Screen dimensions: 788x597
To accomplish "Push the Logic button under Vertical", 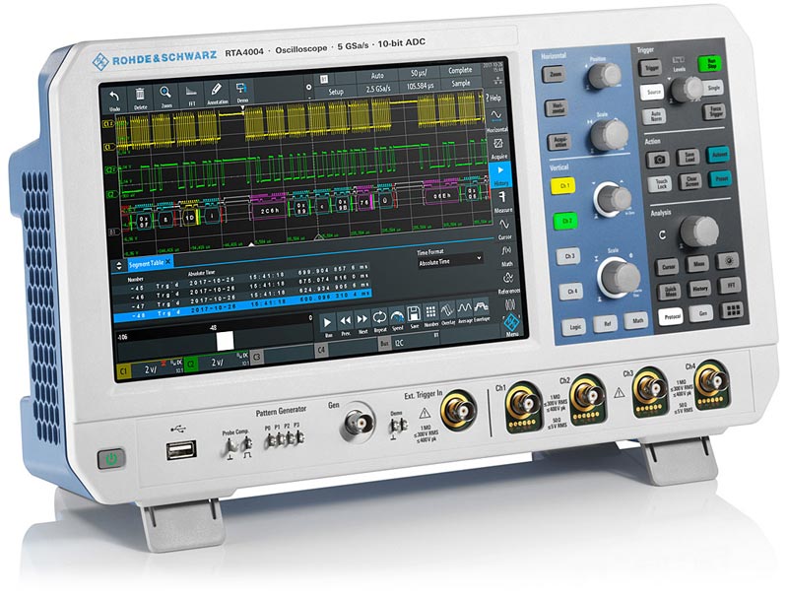I will tap(575, 327).
